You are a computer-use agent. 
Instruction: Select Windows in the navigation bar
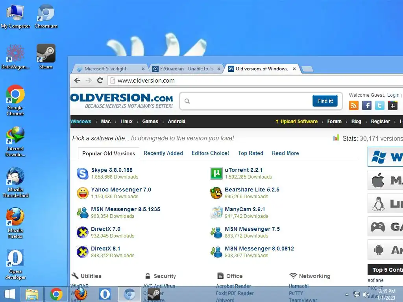click(x=81, y=122)
